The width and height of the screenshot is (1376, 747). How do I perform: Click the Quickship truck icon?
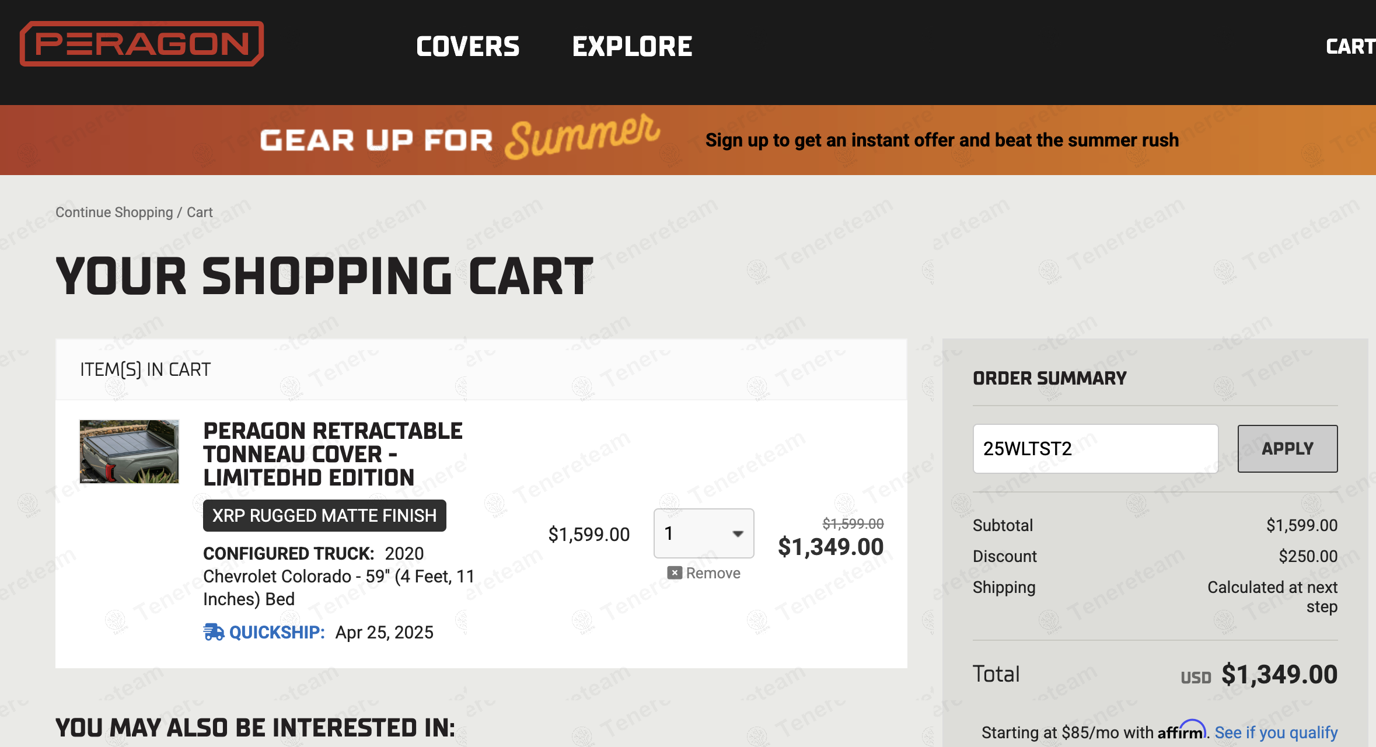(x=214, y=632)
